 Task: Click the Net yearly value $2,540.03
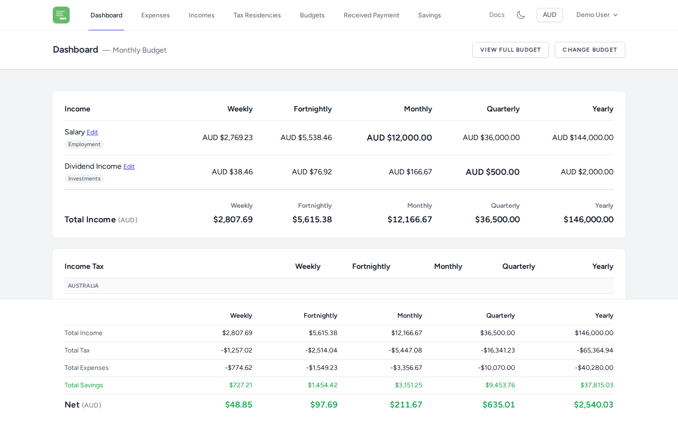594,405
